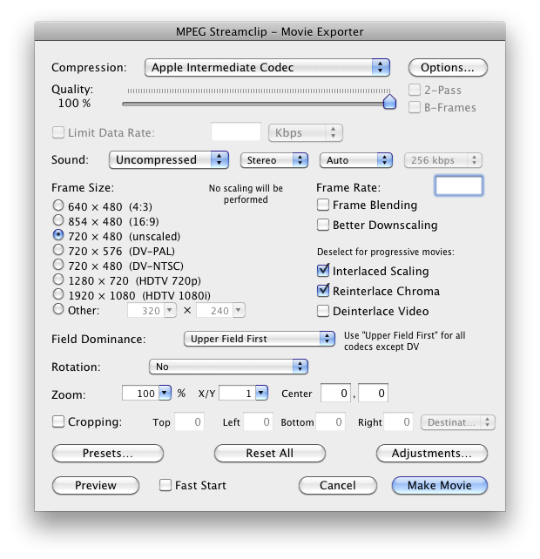Click the Make Movie button
This screenshot has height=559, width=540.
coord(440,485)
